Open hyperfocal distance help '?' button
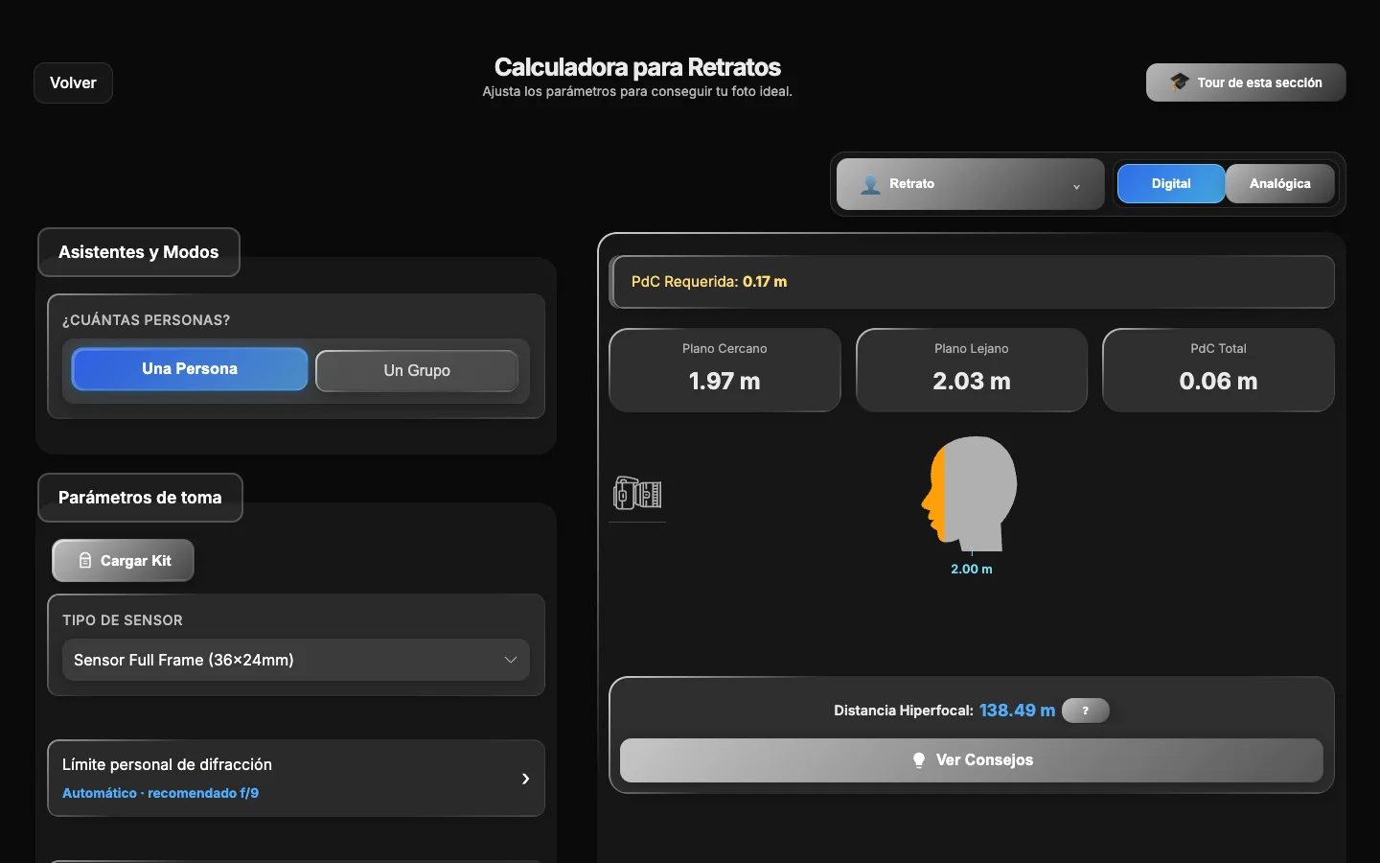 coord(1086,711)
